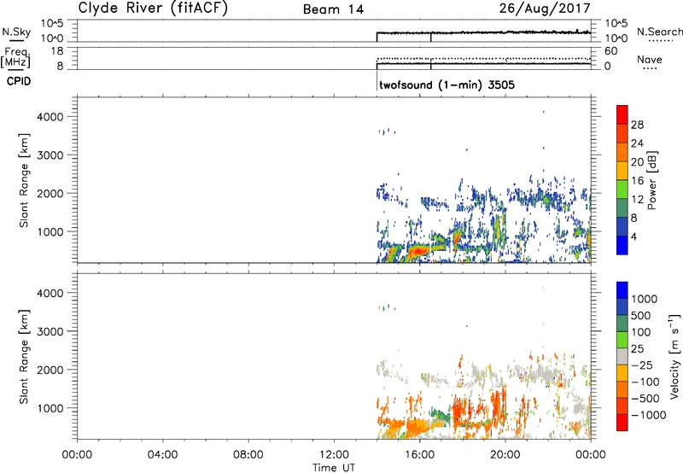The height and width of the screenshot is (473, 683).
Task: Click the "4000" tick of the power panel
Action: 50,117
